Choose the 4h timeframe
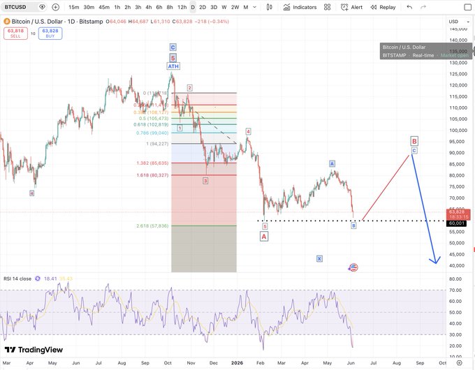Screen dimensions: 475x370 point(148,7)
